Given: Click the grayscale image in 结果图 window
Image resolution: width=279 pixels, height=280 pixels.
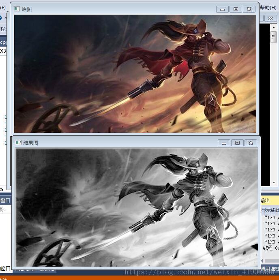Looking at the screenshot, I should pos(137,207).
